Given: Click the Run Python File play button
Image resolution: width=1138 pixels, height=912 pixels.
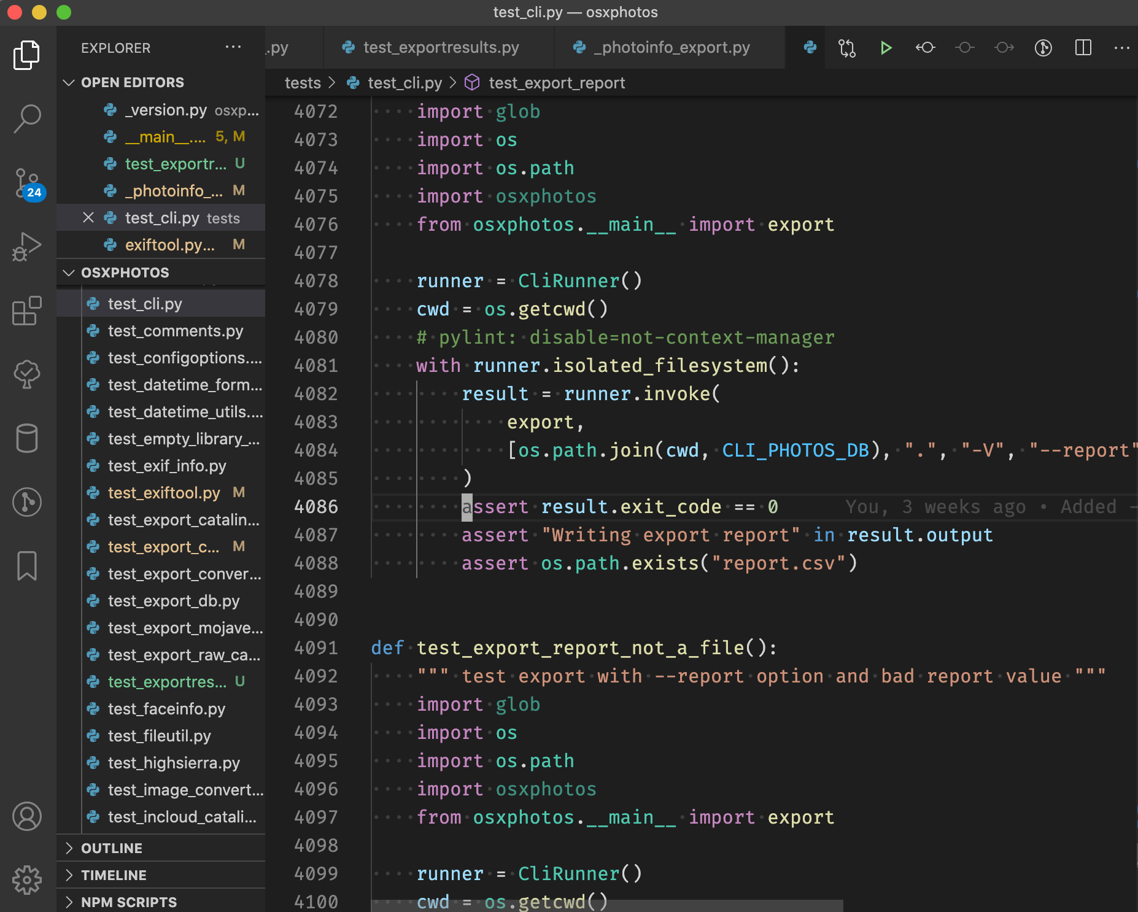Looking at the screenshot, I should click(x=885, y=48).
